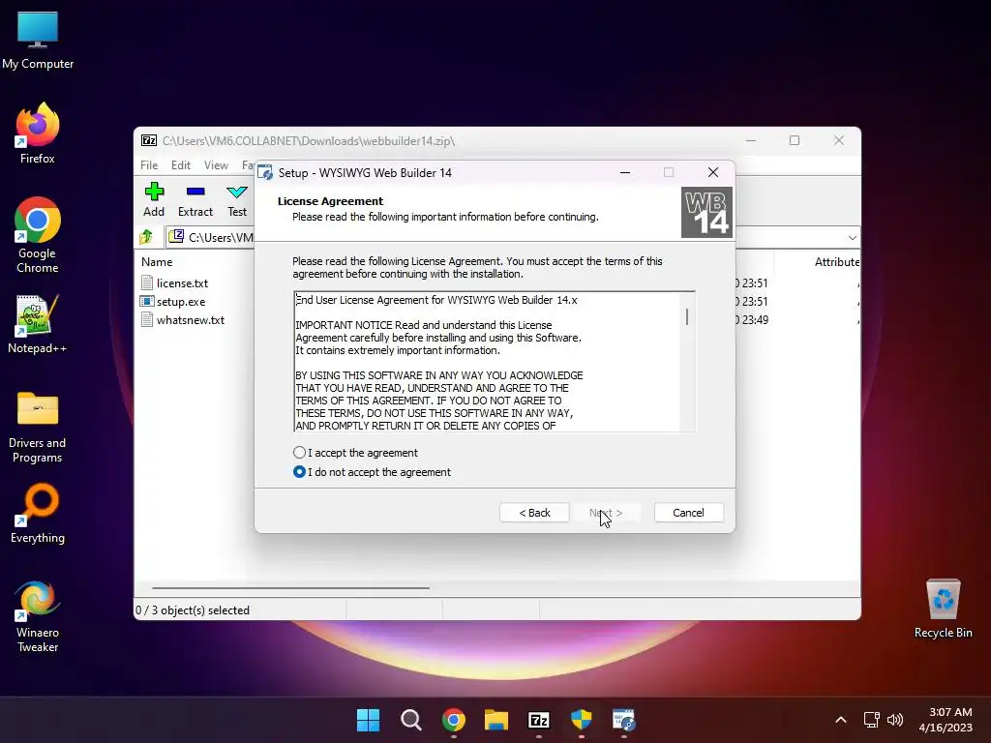This screenshot has height=743, width=991.
Task: Open the View menu in 7-Zip
Action: 216,164
